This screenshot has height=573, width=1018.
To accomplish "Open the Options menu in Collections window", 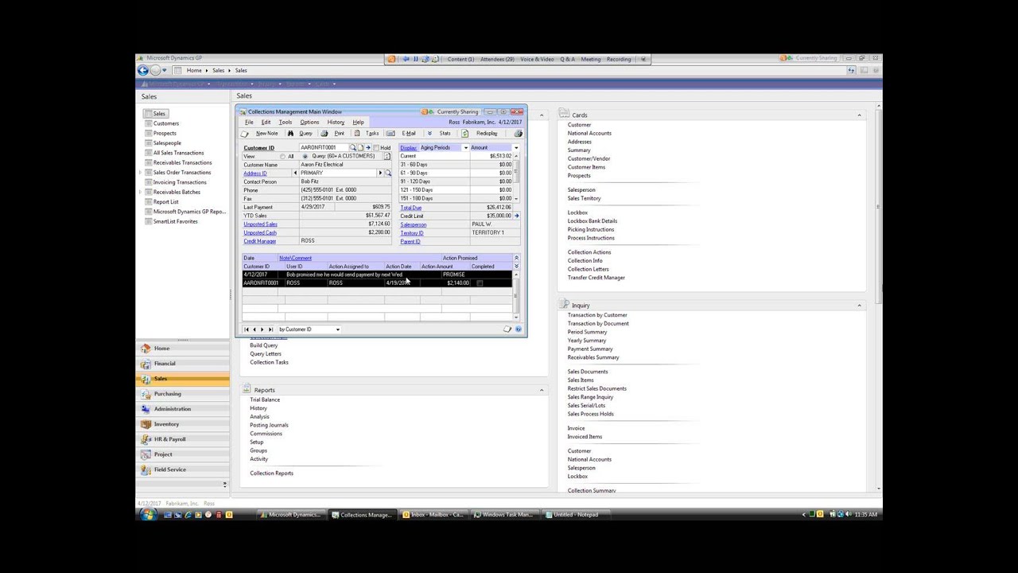I will tap(309, 122).
